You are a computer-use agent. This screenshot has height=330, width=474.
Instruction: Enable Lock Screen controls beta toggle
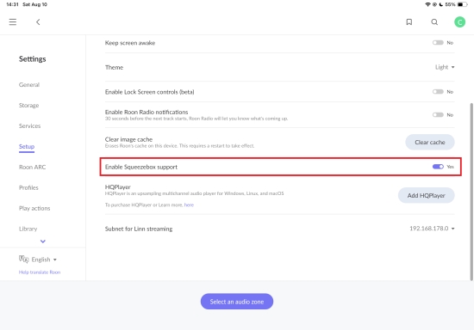pos(438,92)
